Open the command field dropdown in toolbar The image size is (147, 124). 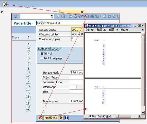[x=52, y=16]
